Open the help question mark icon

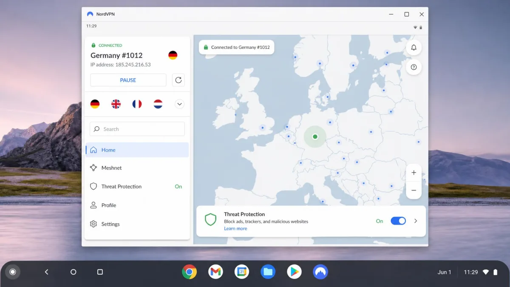coord(414,67)
